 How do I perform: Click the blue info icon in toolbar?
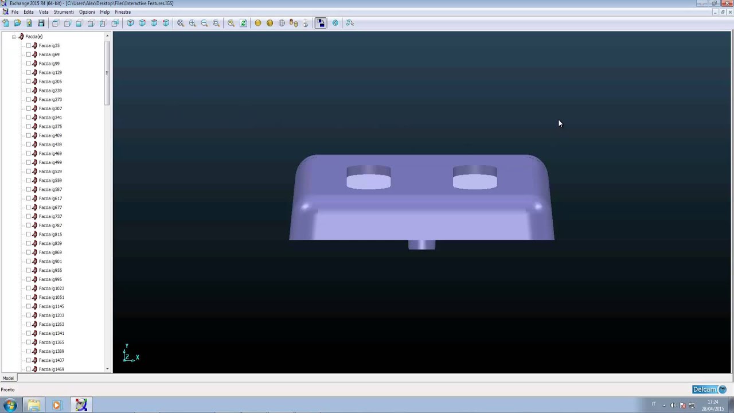click(x=335, y=23)
